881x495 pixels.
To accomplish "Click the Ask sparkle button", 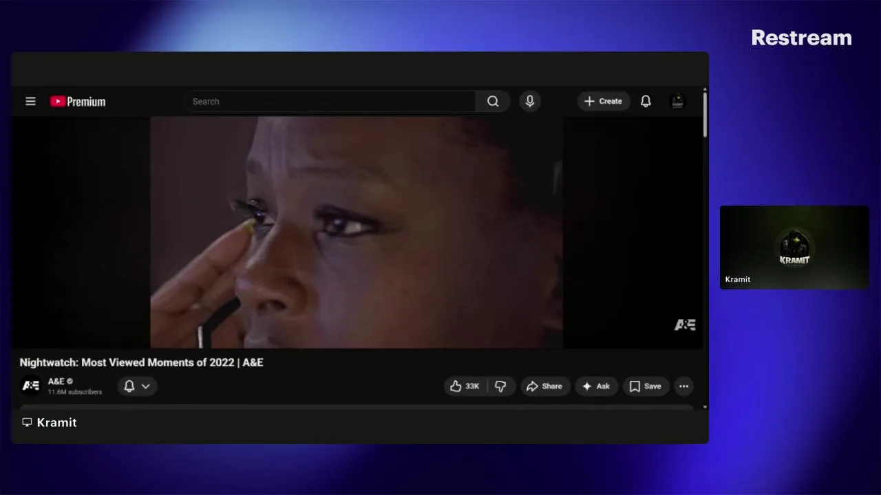I will click(x=596, y=386).
